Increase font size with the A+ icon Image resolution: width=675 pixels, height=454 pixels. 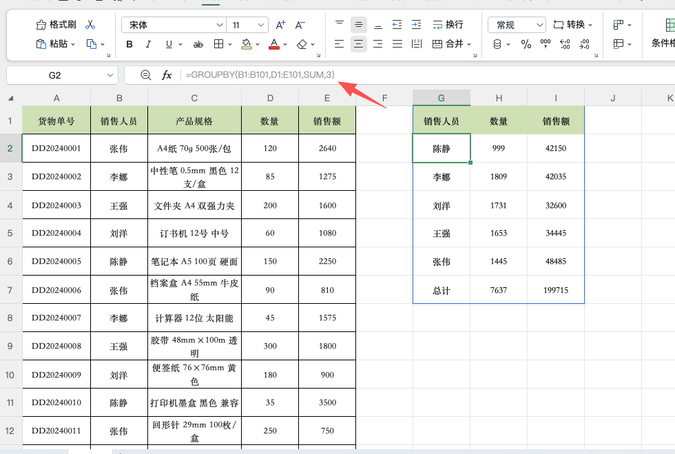pyautogui.click(x=281, y=25)
